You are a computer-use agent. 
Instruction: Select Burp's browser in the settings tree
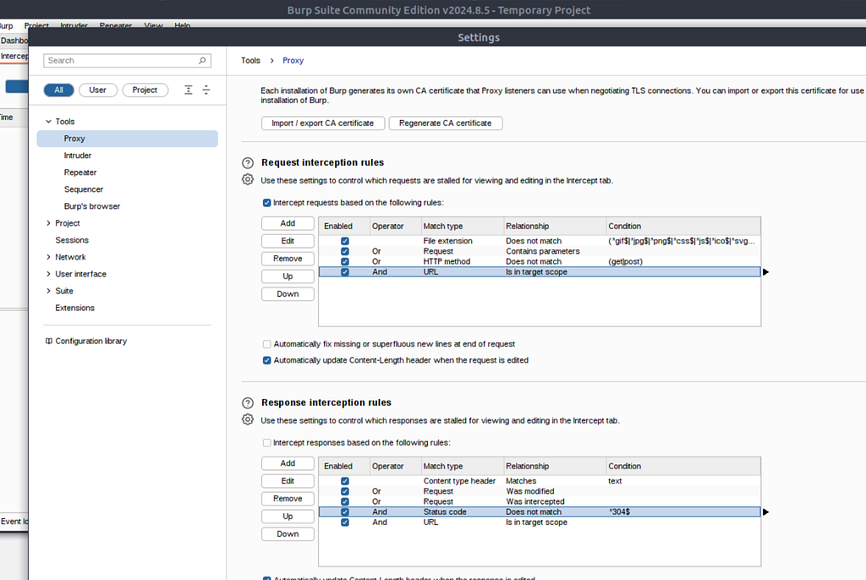(91, 206)
